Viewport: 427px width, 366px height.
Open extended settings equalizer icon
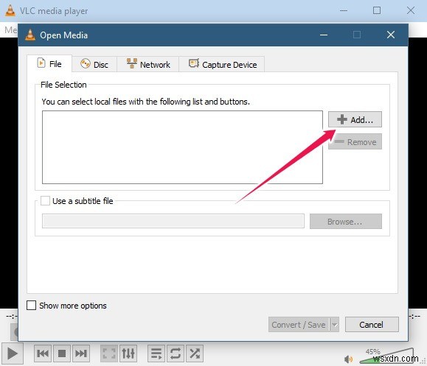pos(128,353)
